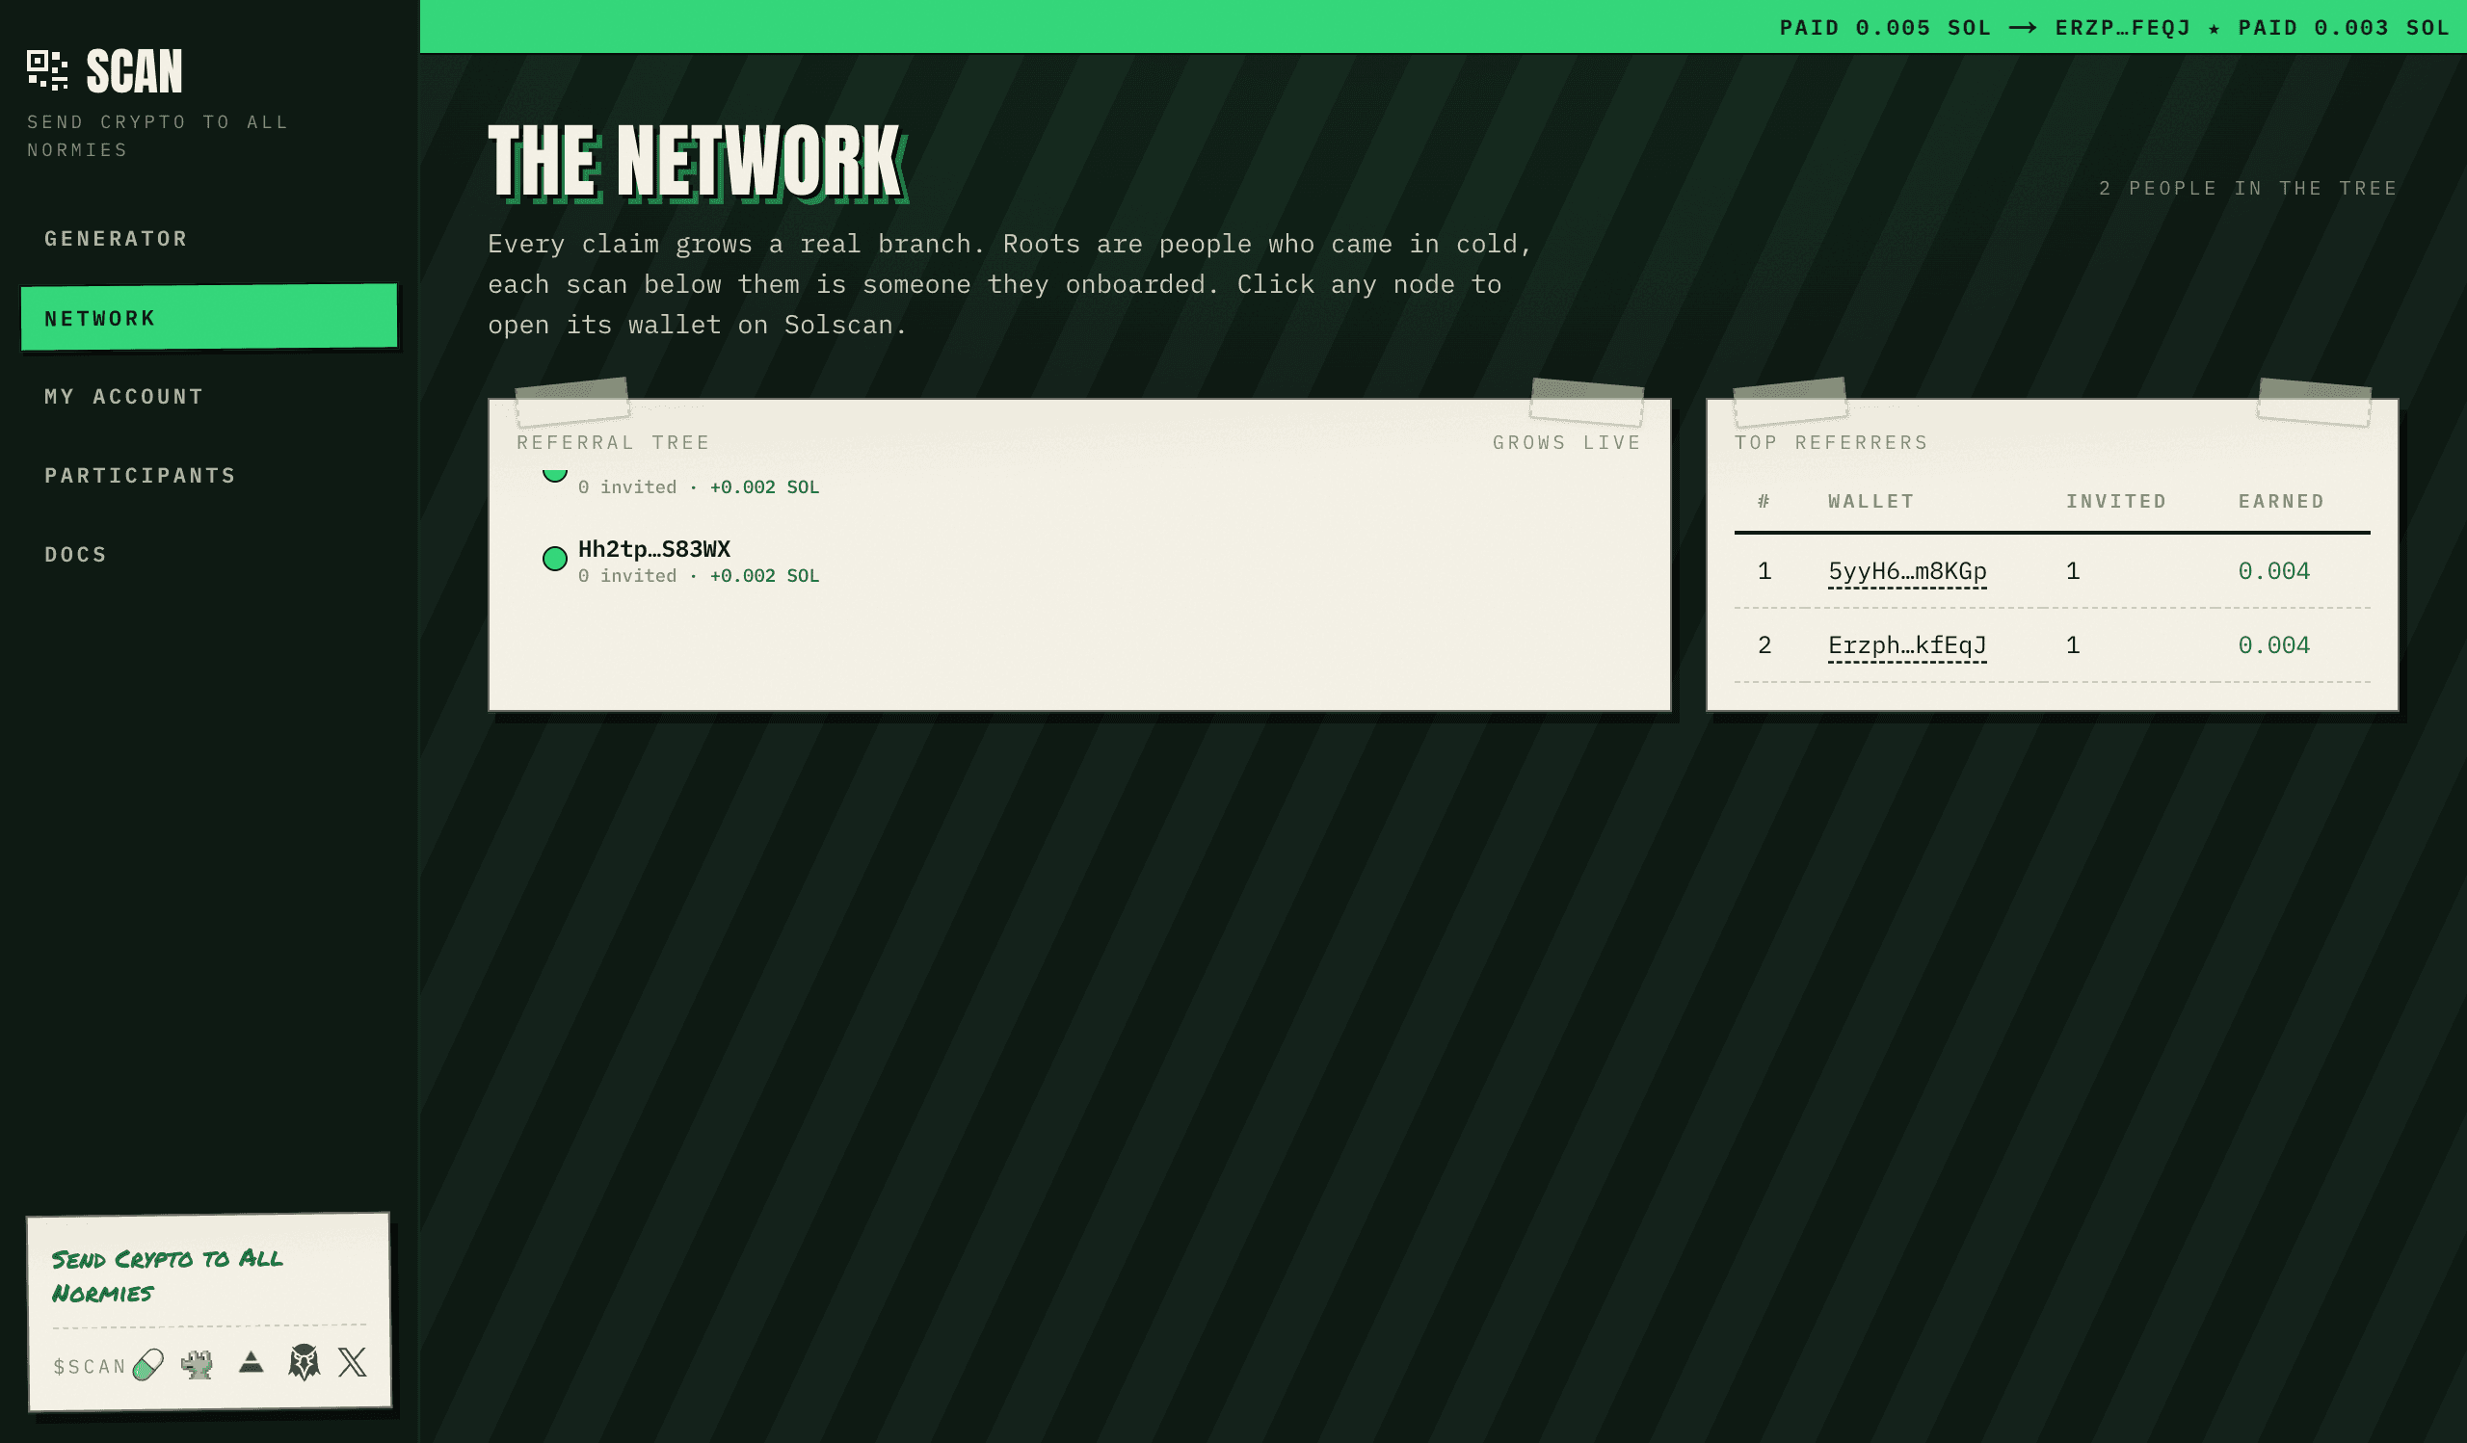Click the SCAN wordmark in the sidebar
Screen dimensions: 2467x1443
pyautogui.click(x=134, y=71)
